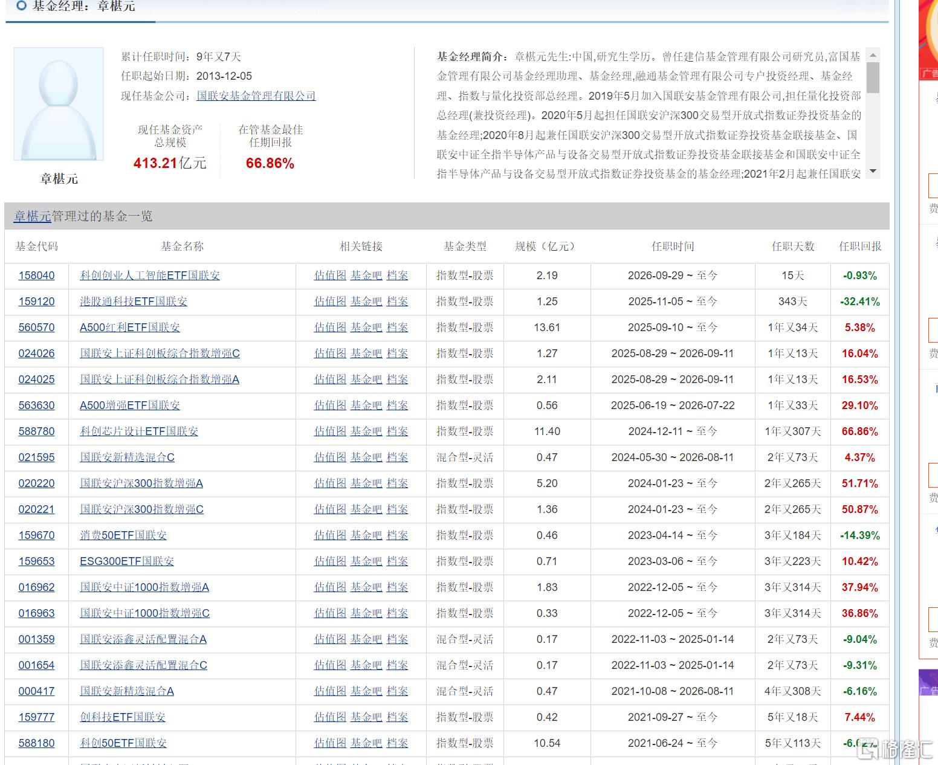938x765 pixels.
Task: Open ESG300ETF国联安 fund link
Action: [127, 561]
